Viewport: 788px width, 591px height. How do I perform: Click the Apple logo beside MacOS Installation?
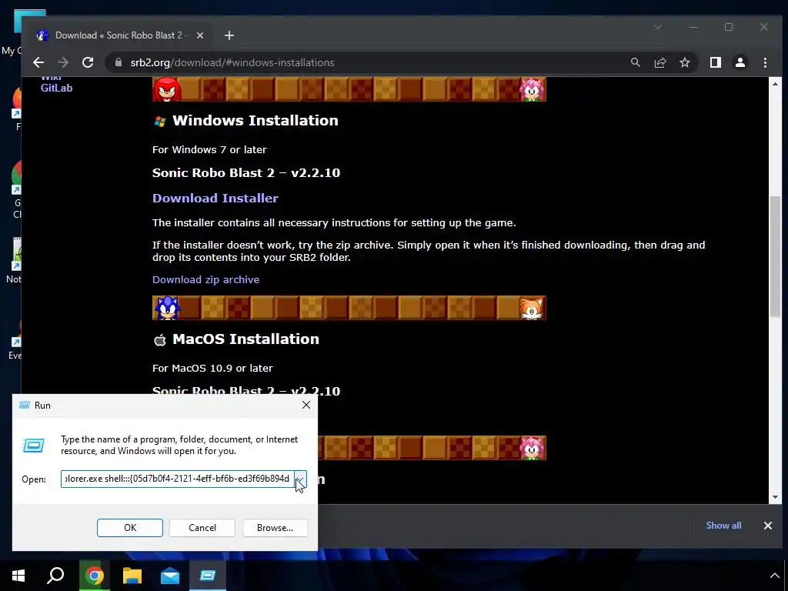(160, 340)
